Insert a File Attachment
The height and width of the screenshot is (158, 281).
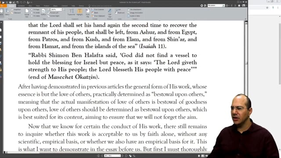(x=134, y=10)
